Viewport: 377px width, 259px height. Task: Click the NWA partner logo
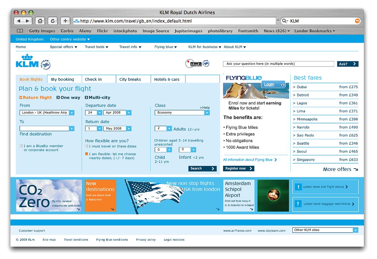(197, 64)
